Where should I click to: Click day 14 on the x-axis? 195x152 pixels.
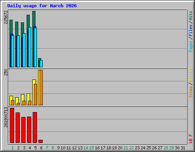click(x=86, y=148)
